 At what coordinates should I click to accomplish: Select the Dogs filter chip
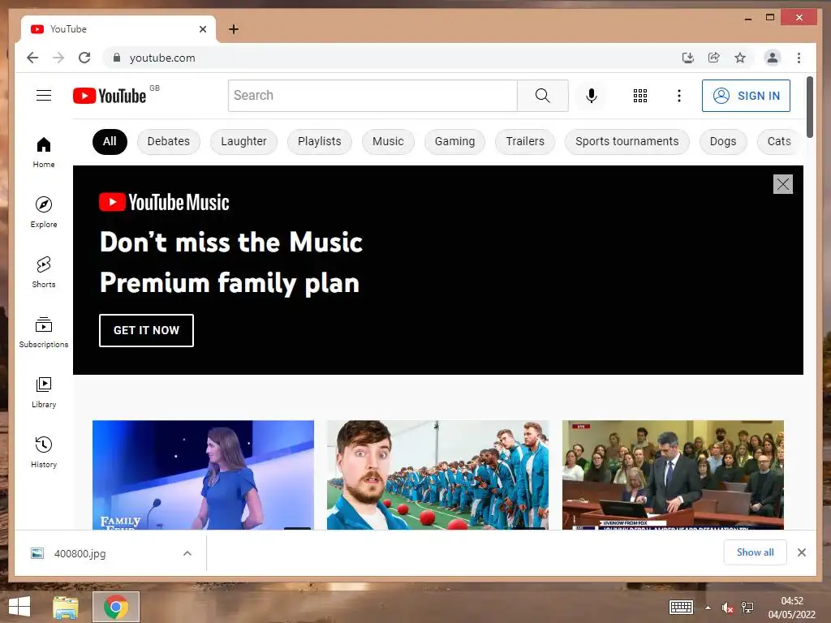click(x=723, y=141)
